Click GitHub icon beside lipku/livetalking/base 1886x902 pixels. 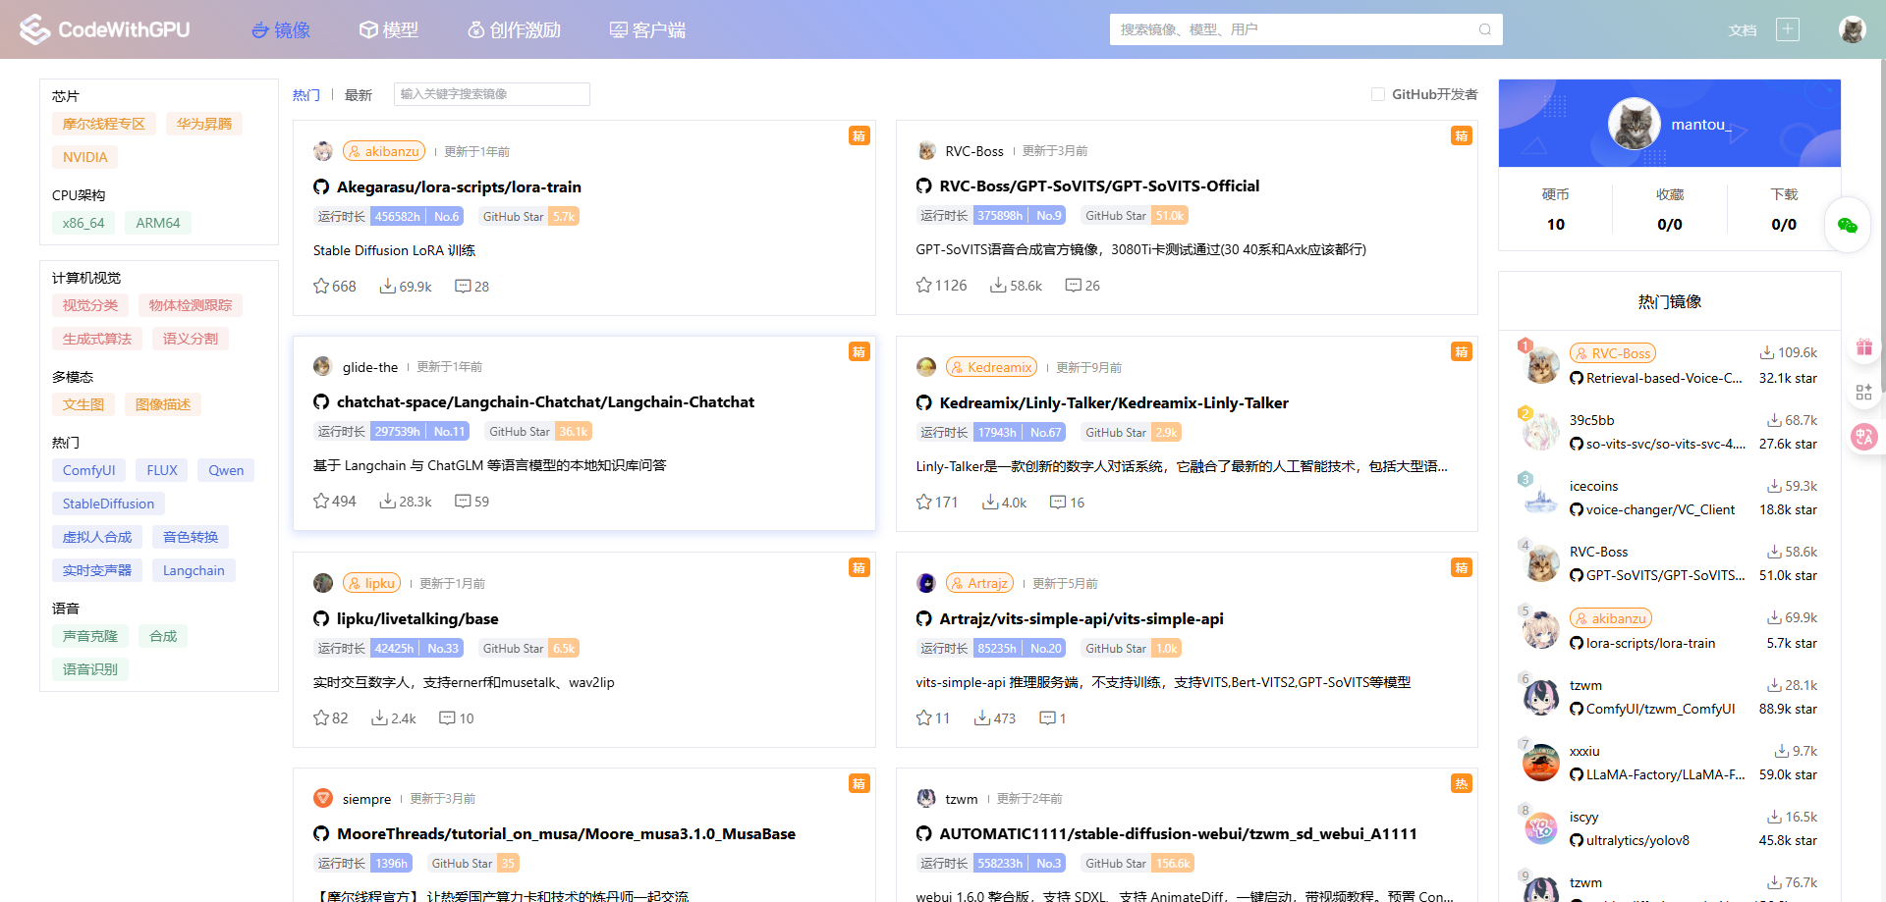point(321,619)
